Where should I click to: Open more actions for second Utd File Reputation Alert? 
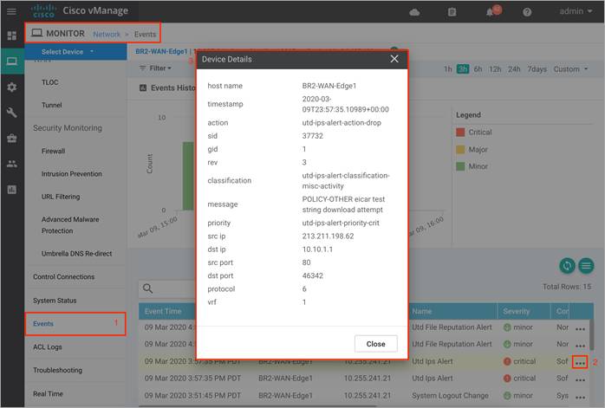(580, 346)
